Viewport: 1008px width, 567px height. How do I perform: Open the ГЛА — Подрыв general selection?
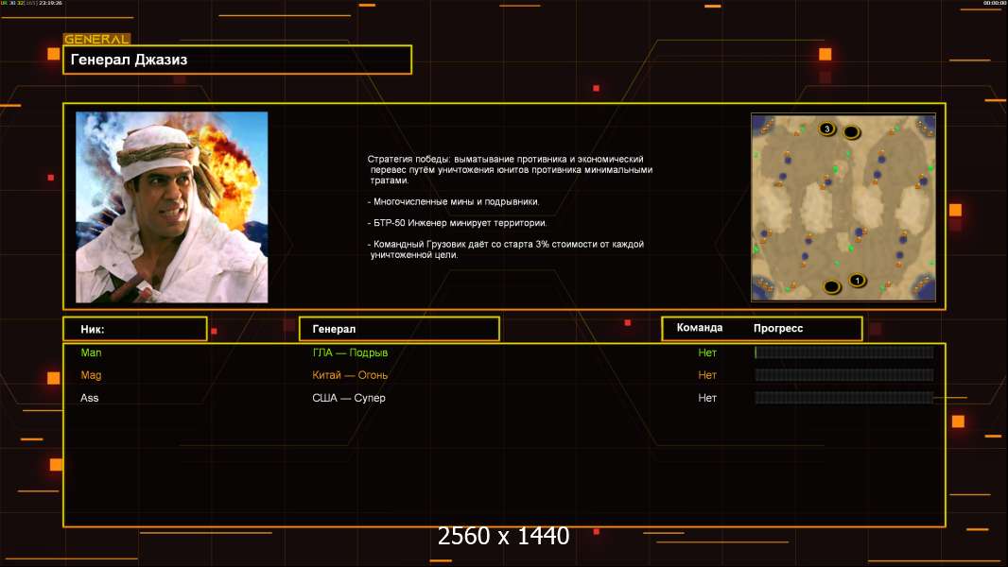pos(350,352)
